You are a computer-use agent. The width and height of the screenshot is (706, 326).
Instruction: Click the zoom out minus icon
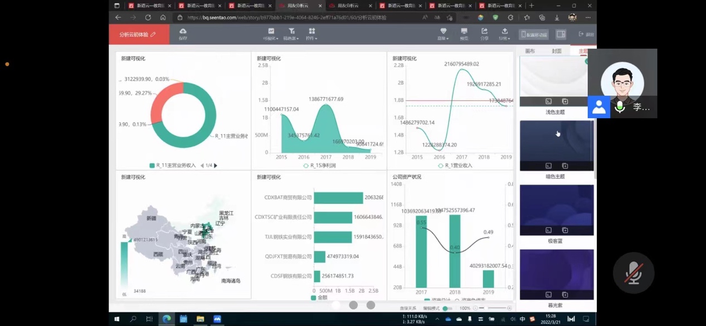pos(475,308)
